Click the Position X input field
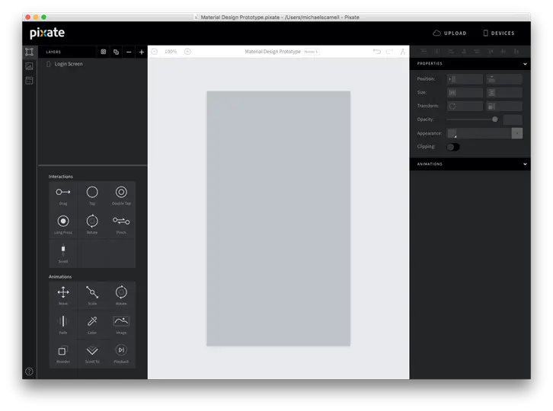Image resolution: width=553 pixels, height=411 pixels. [465, 79]
